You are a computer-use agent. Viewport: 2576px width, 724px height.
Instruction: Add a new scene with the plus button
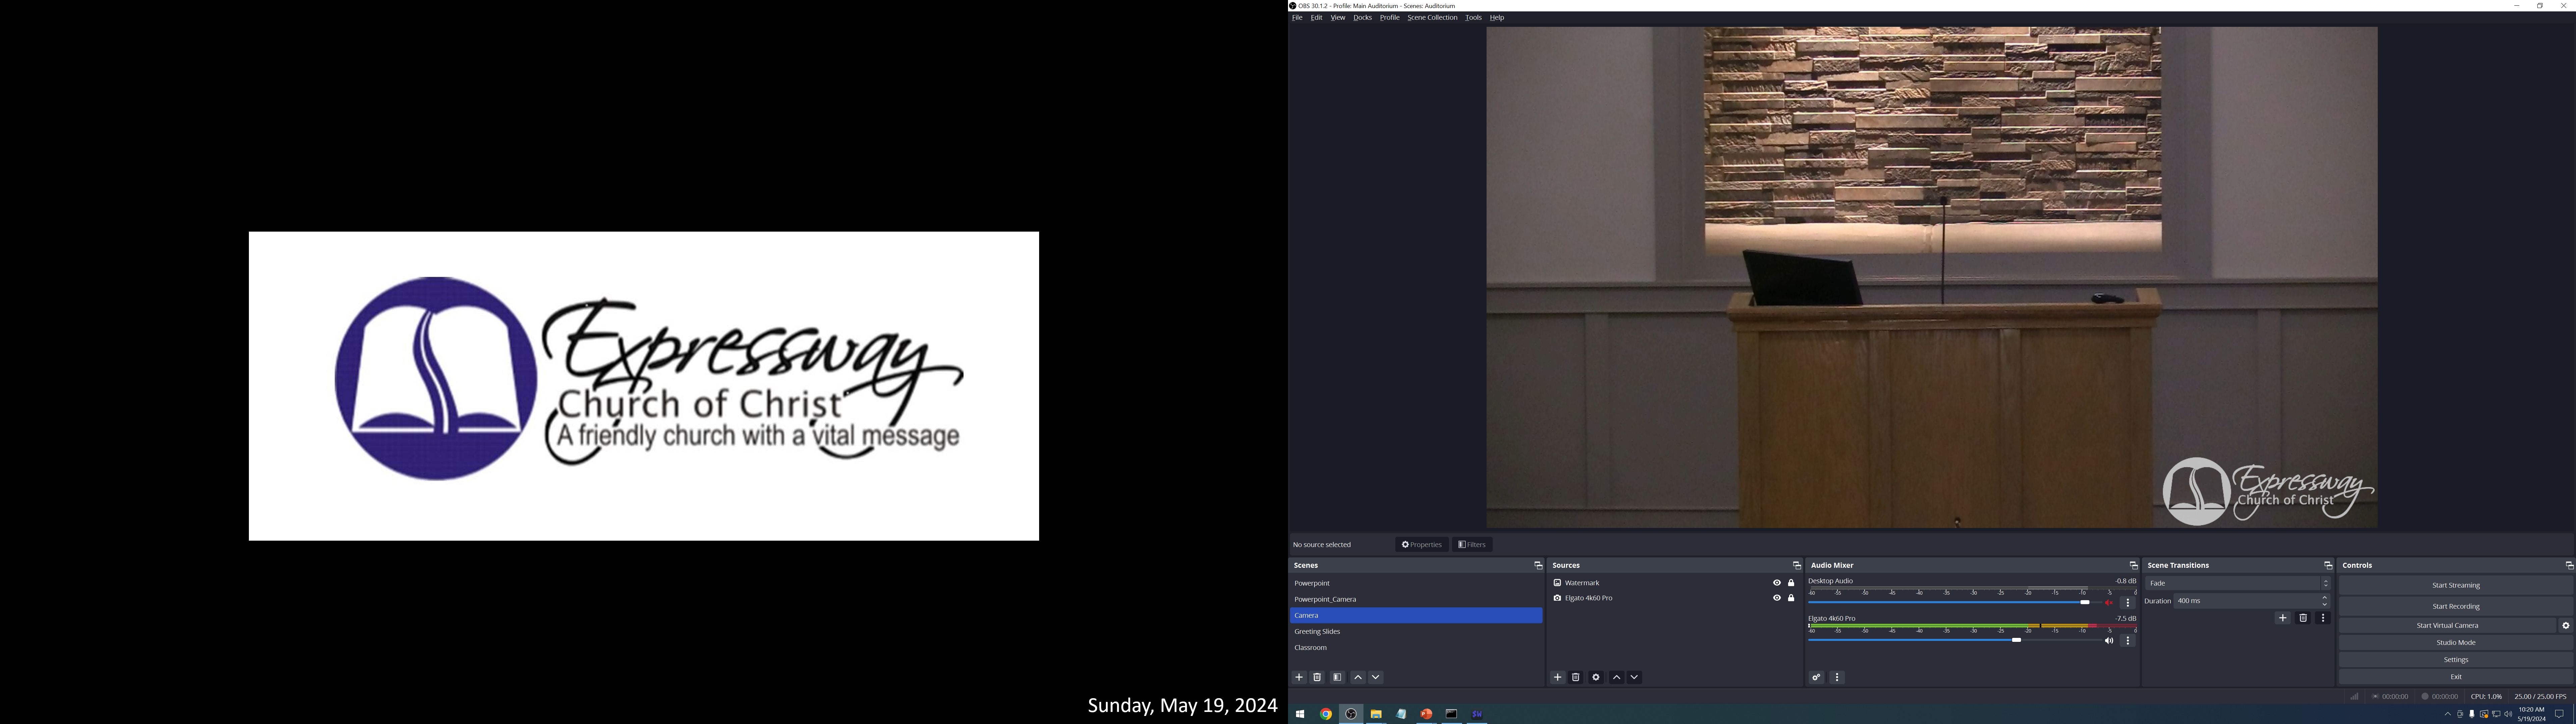[1299, 677]
